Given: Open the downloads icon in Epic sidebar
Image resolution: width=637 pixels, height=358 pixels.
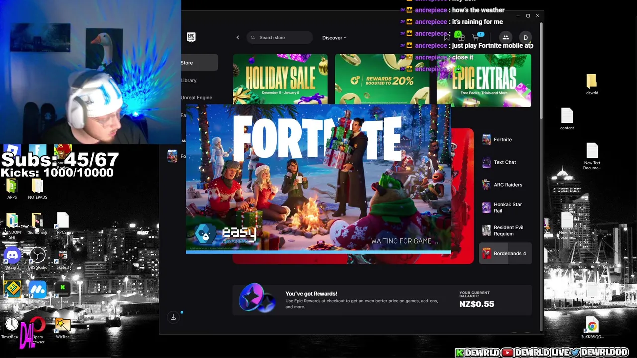Looking at the screenshot, I should tap(173, 317).
